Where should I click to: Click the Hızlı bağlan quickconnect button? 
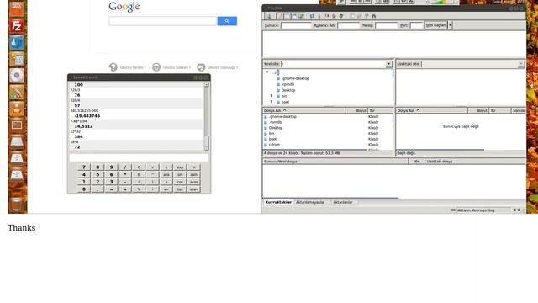tap(435, 25)
